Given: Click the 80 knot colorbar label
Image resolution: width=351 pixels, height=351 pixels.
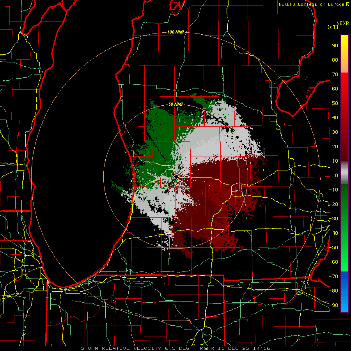Looking at the screenshot, I should point(335,60).
